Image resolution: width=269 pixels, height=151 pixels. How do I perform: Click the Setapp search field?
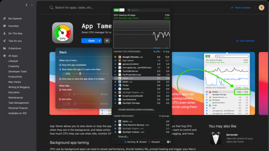point(74,7)
